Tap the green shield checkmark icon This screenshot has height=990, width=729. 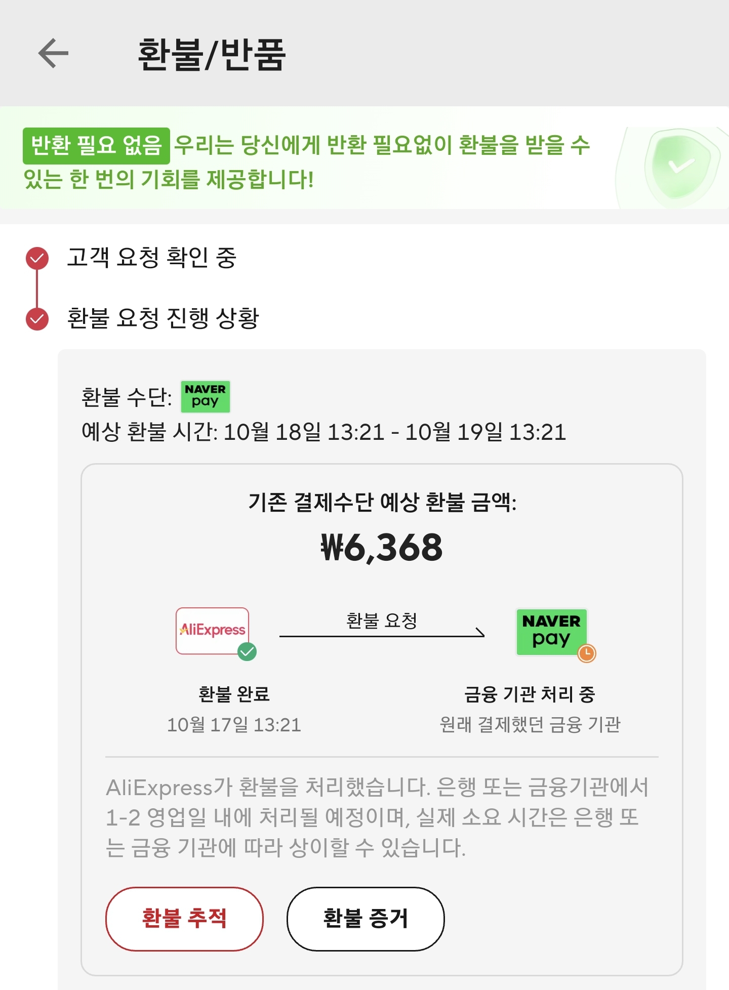click(681, 167)
